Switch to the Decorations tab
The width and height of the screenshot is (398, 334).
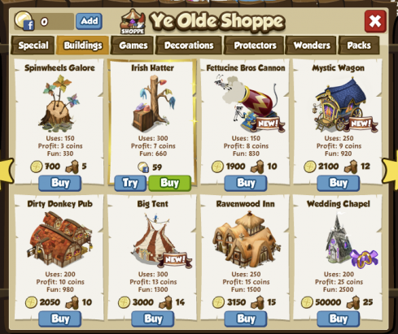(x=189, y=46)
